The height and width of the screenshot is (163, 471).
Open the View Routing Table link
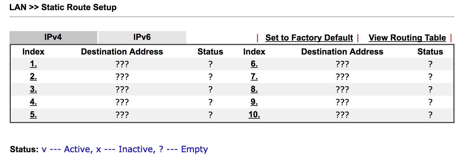pyautogui.click(x=407, y=38)
